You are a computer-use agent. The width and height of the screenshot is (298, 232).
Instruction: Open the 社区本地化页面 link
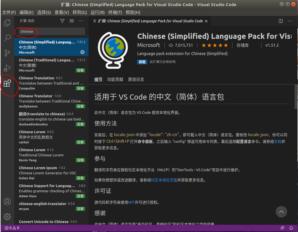coord(164,180)
